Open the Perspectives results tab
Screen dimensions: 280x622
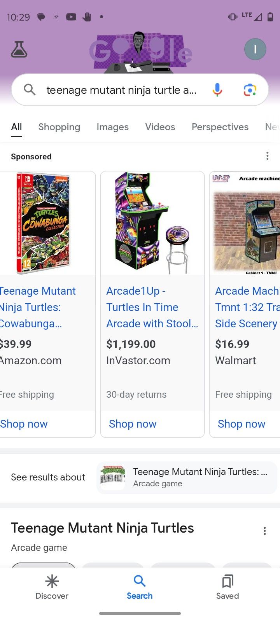coord(220,127)
